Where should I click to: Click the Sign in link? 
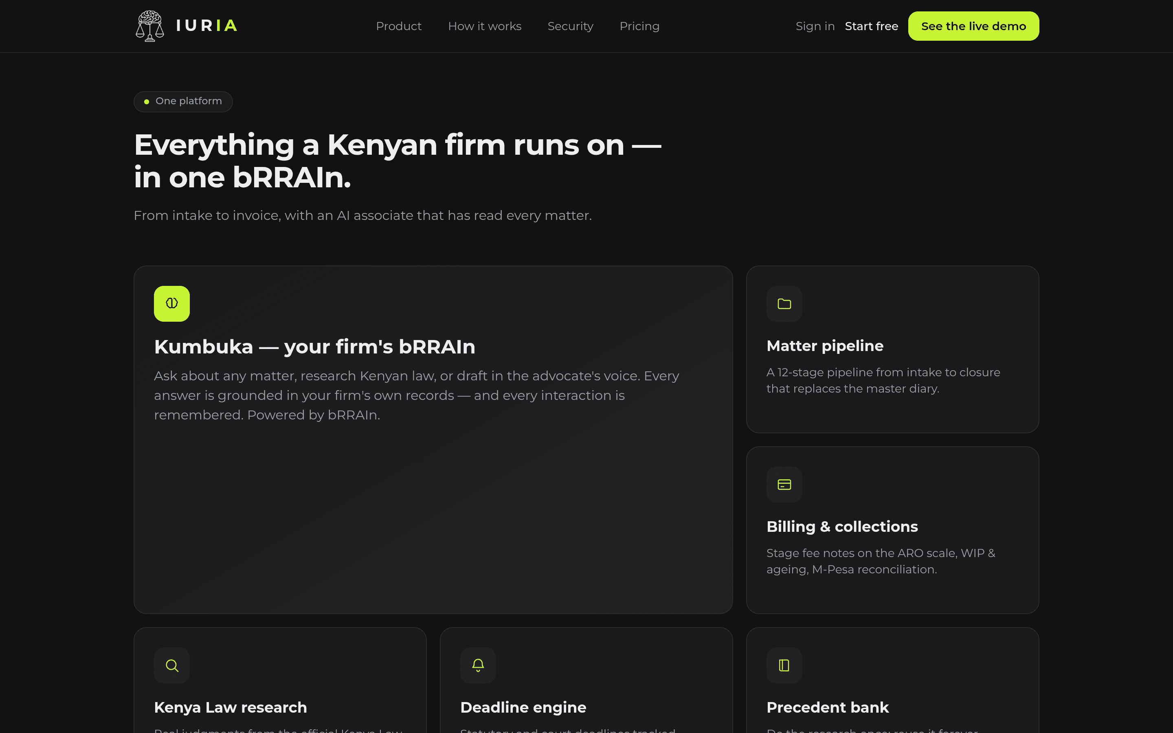tap(815, 26)
